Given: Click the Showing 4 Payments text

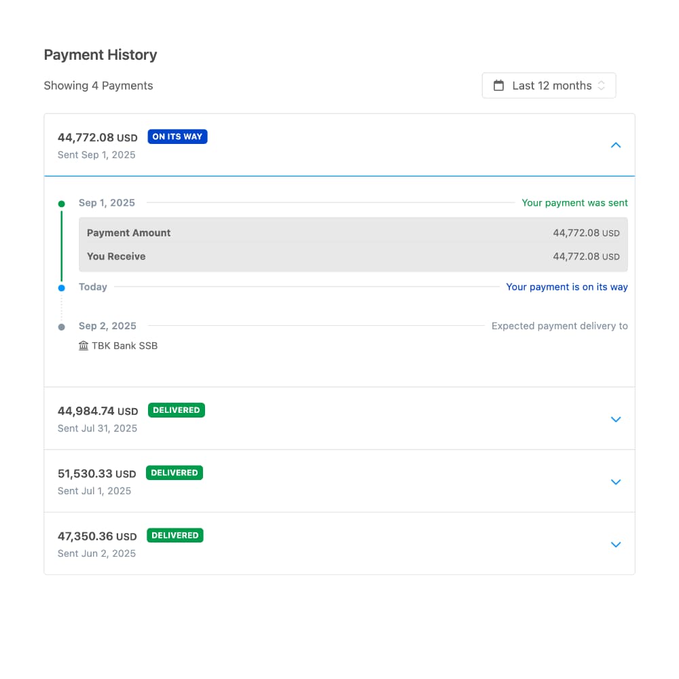Looking at the screenshot, I should (x=98, y=86).
